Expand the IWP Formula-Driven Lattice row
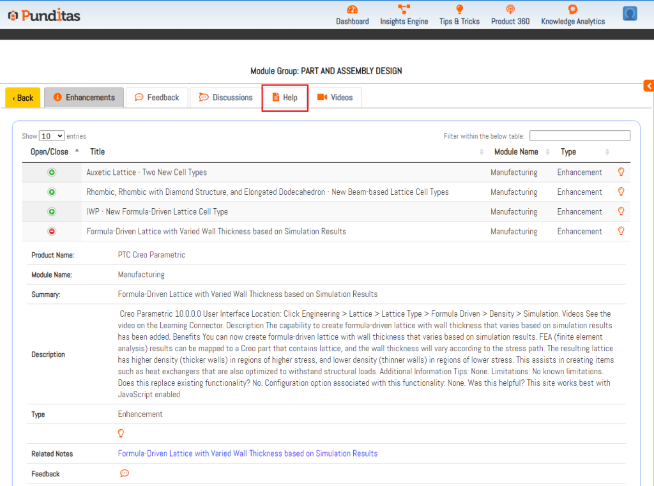Screen dimensions: 654x486 point(52,212)
